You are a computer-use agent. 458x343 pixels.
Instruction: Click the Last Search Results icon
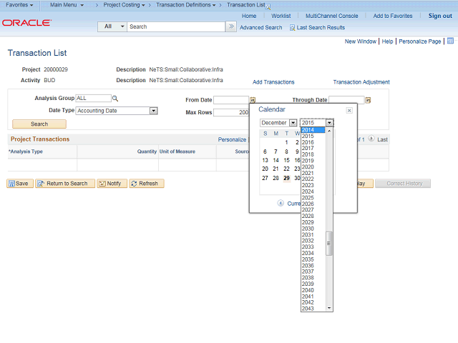click(x=292, y=27)
